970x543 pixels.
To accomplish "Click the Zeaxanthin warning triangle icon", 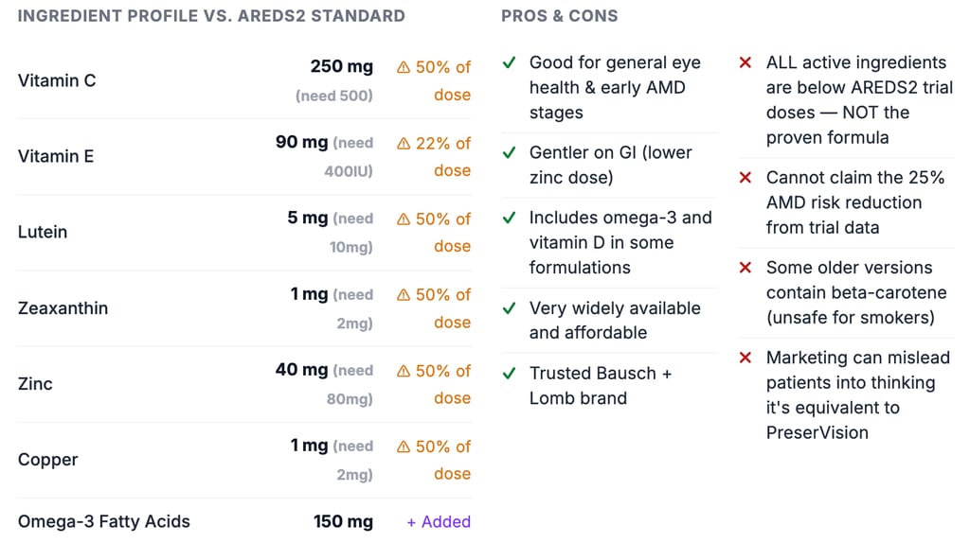I will click(404, 295).
